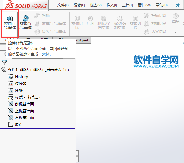Click the 旋转切除 revolved cut tool
The width and height of the screenshot is (184, 163).
coord(135,23)
